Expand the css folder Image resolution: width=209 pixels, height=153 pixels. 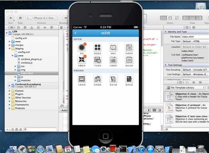15,66
